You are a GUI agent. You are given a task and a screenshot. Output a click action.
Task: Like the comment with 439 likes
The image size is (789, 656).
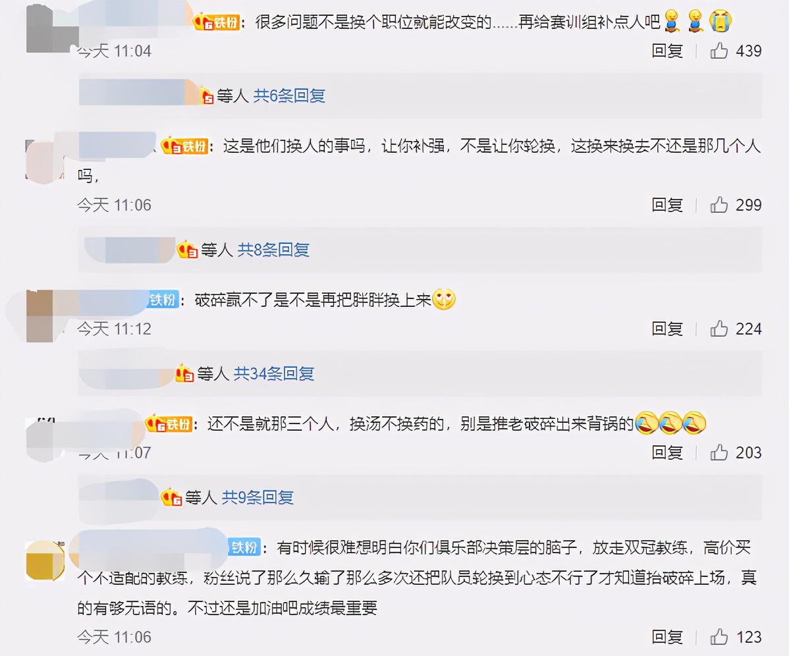pos(719,51)
